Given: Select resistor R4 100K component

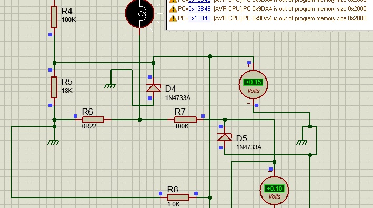Looking at the screenshot, I should point(54,17).
